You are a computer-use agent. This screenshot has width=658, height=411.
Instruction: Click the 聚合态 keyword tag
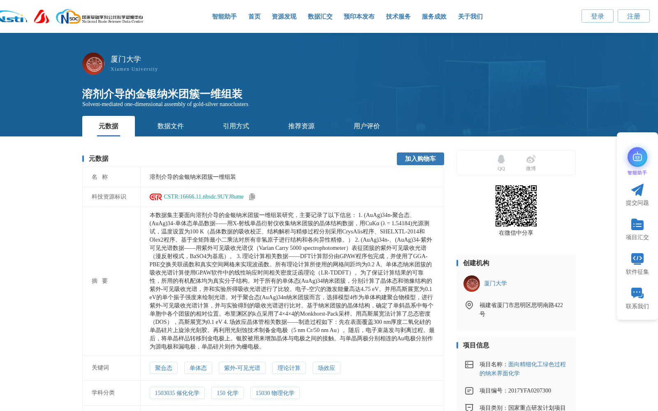(x=164, y=368)
